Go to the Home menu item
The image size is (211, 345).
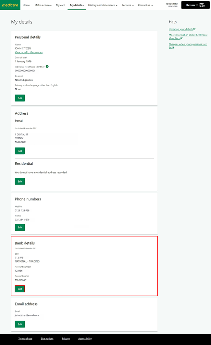[x=26, y=5]
